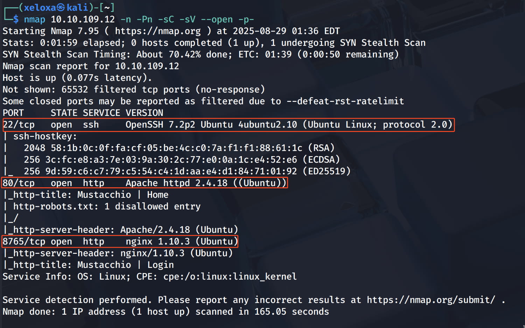
Task: Click the nmap command word after the prompt
Action: tap(35, 20)
